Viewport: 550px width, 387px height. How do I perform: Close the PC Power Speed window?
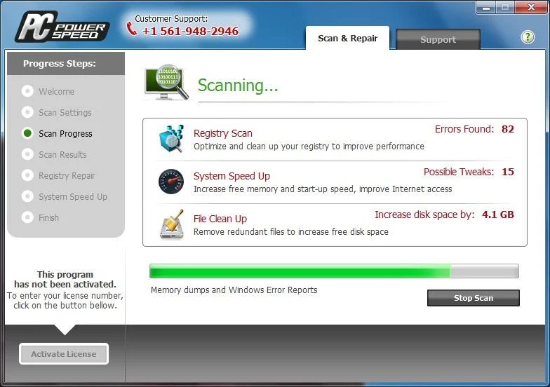[x=531, y=7]
